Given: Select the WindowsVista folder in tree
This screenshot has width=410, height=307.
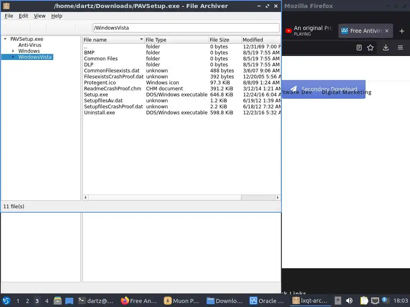Looking at the screenshot, I should coord(35,57).
